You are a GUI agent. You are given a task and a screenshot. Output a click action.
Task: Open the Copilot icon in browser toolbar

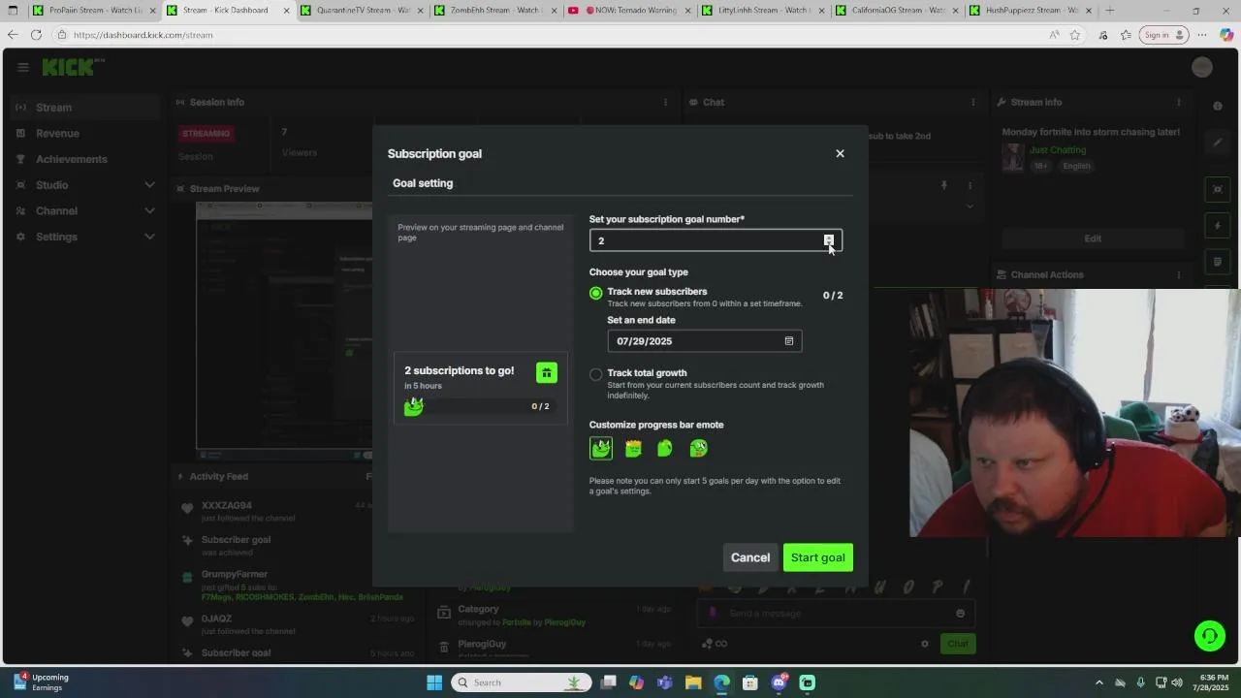(x=1225, y=35)
